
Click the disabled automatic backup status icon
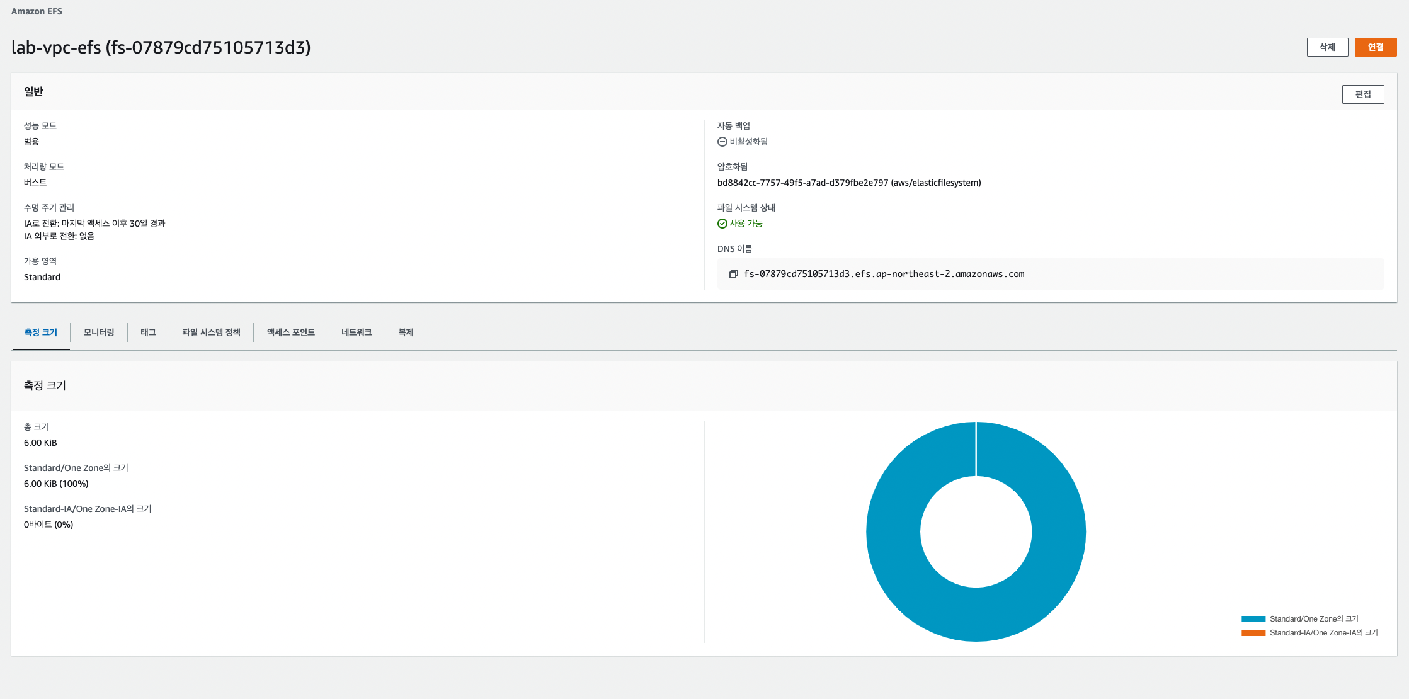[x=722, y=142]
